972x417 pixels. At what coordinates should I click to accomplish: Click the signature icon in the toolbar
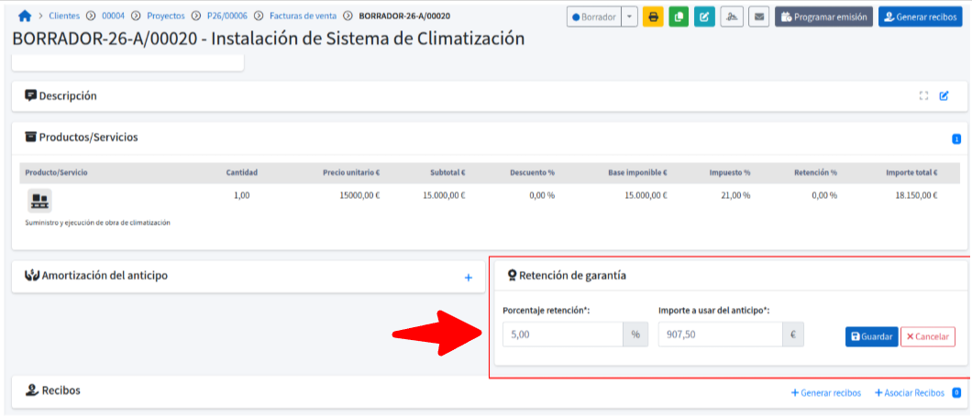pyautogui.click(x=731, y=16)
